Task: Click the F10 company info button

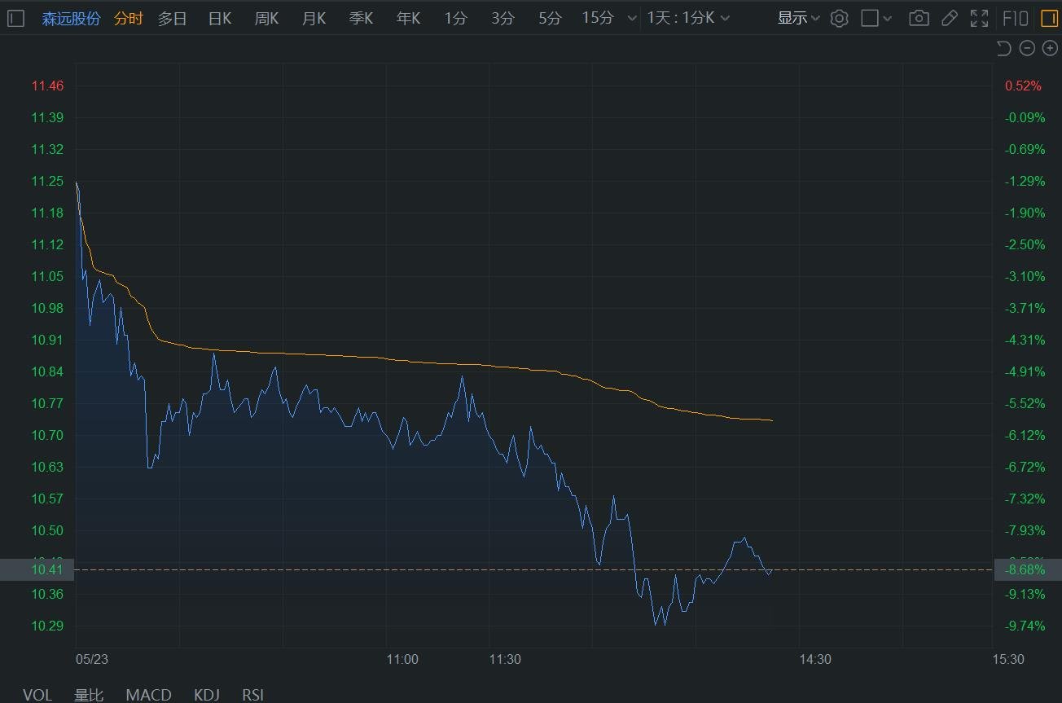Action: point(1015,18)
